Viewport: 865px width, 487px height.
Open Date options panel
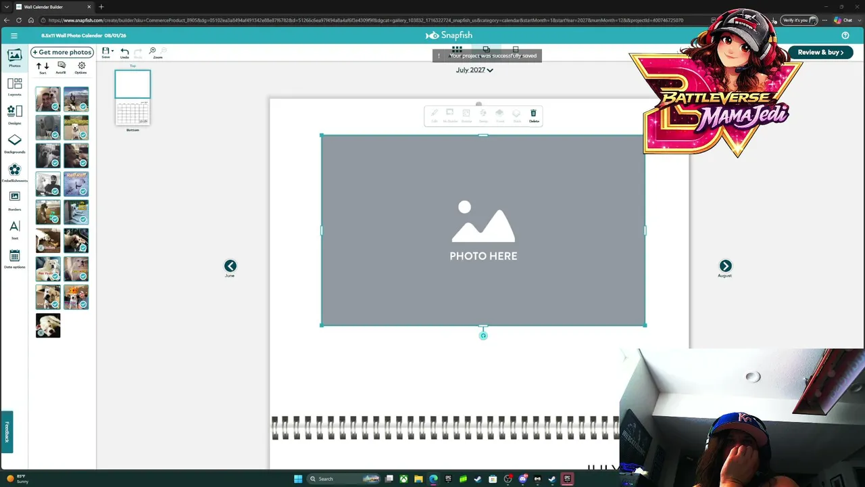(14, 259)
